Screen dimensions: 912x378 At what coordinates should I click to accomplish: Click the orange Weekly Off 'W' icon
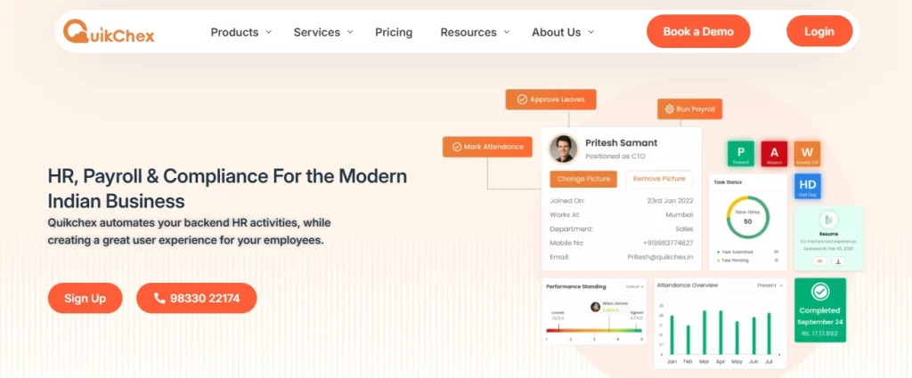click(807, 153)
